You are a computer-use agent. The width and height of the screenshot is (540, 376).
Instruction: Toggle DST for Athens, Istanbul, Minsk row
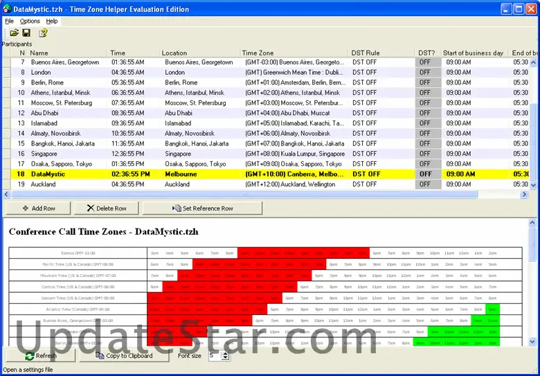tap(428, 93)
